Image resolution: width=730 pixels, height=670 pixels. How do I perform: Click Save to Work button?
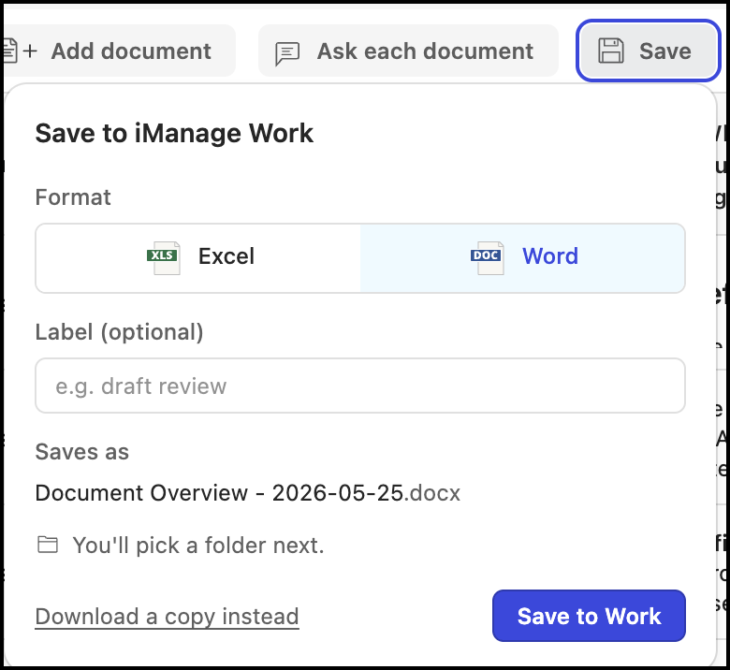[x=589, y=616]
